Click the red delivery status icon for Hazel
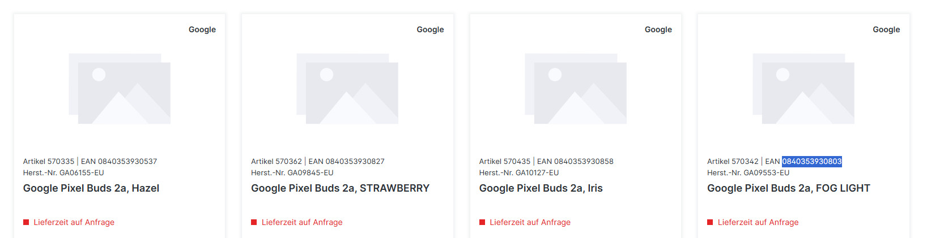 click(26, 222)
